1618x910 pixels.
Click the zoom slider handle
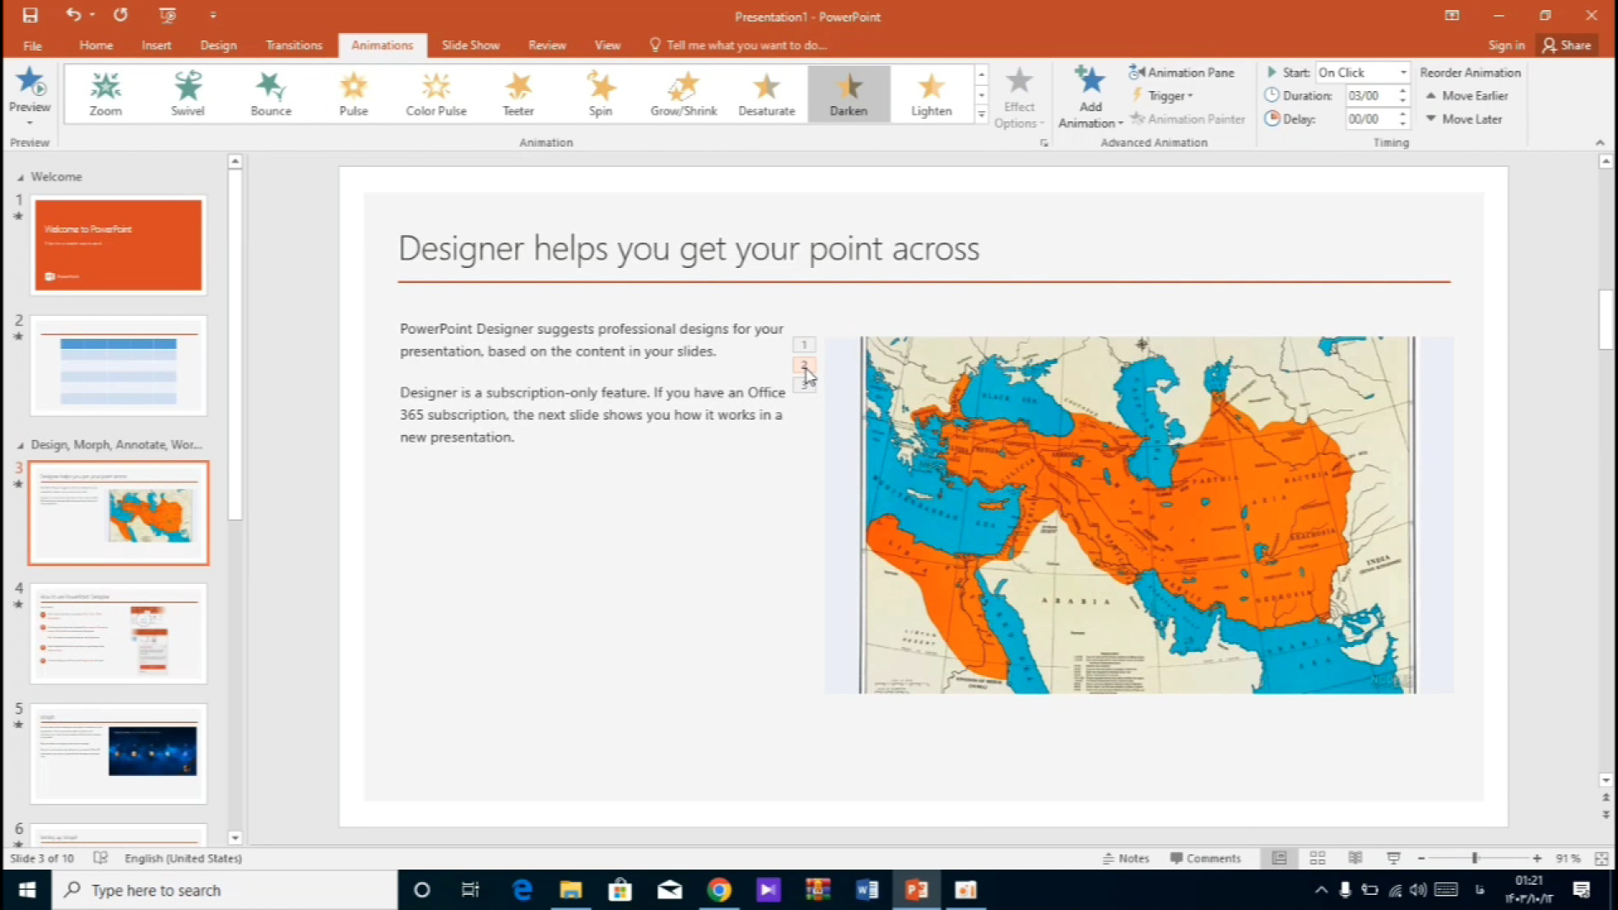tap(1475, 858)
